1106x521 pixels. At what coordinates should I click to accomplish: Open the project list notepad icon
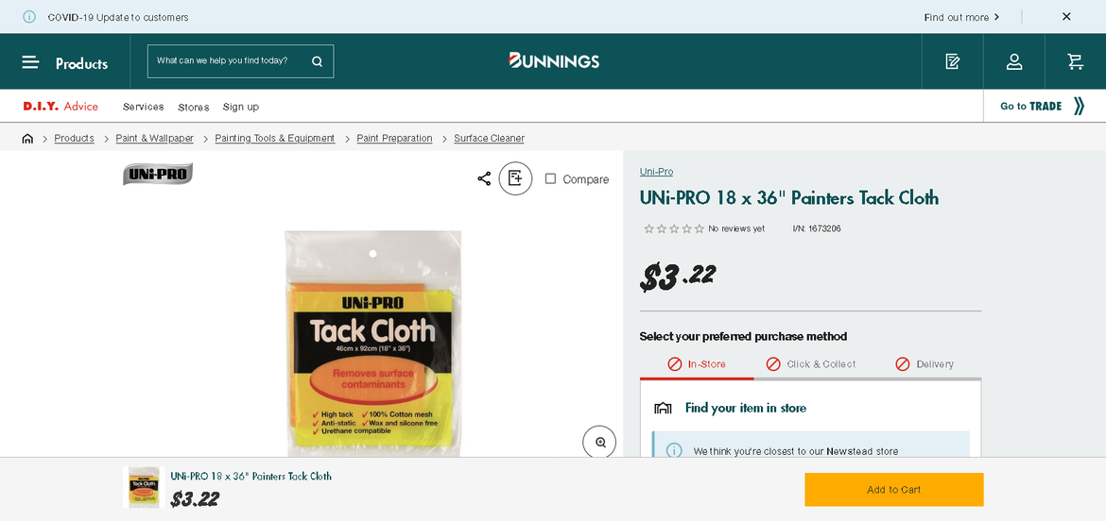[x=952, y=61]
